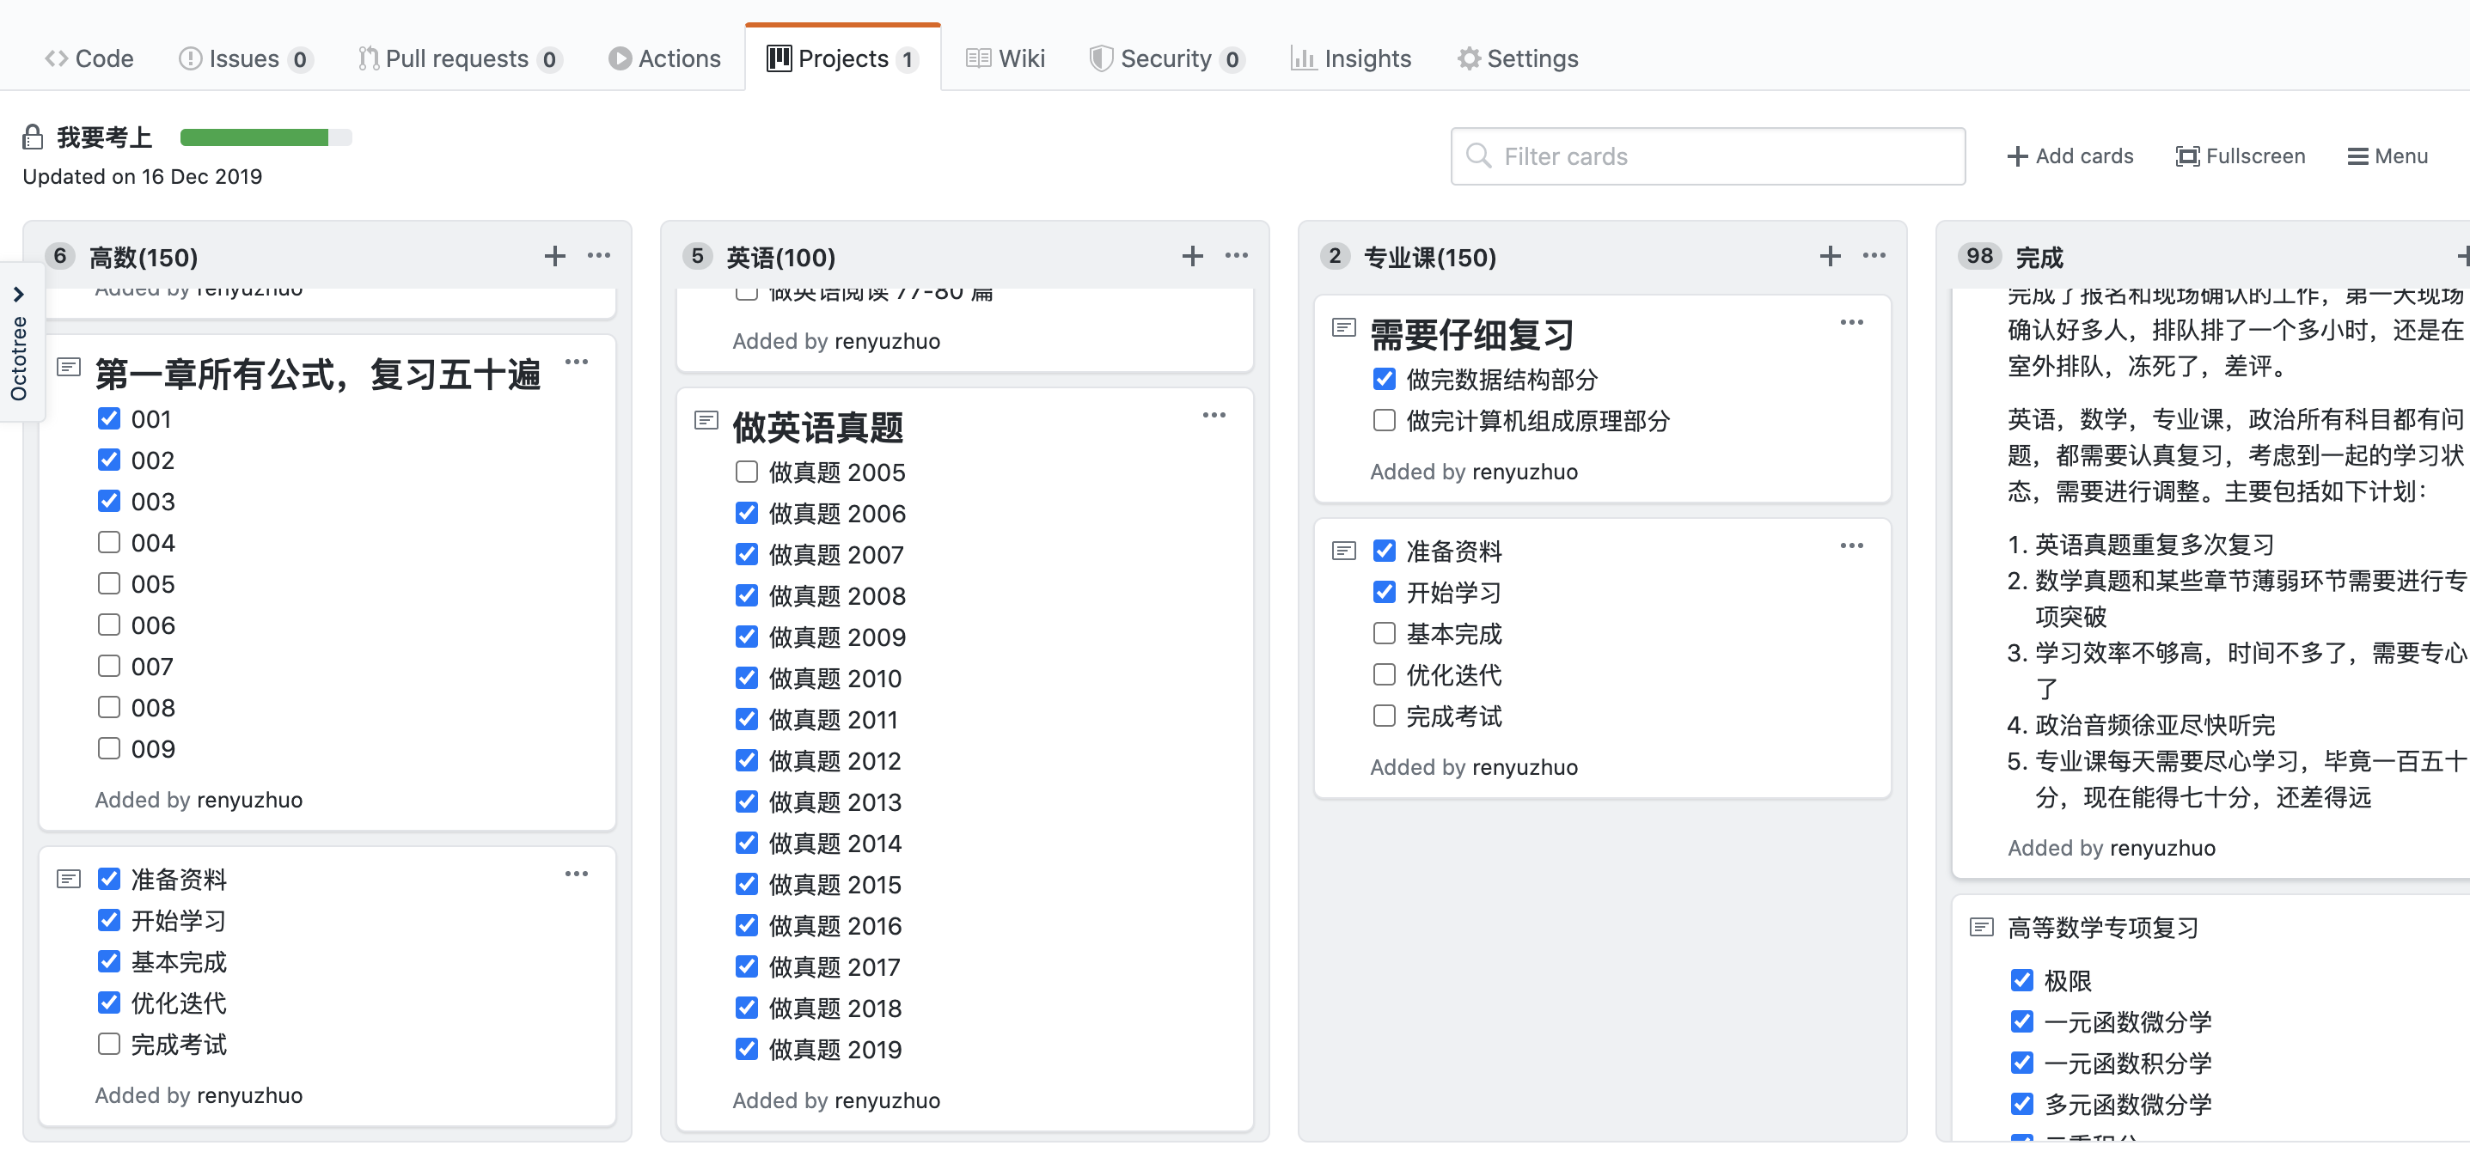Add a card to the 高数(150) column
The image size is (2470, 1170).
tap(554, 256)
